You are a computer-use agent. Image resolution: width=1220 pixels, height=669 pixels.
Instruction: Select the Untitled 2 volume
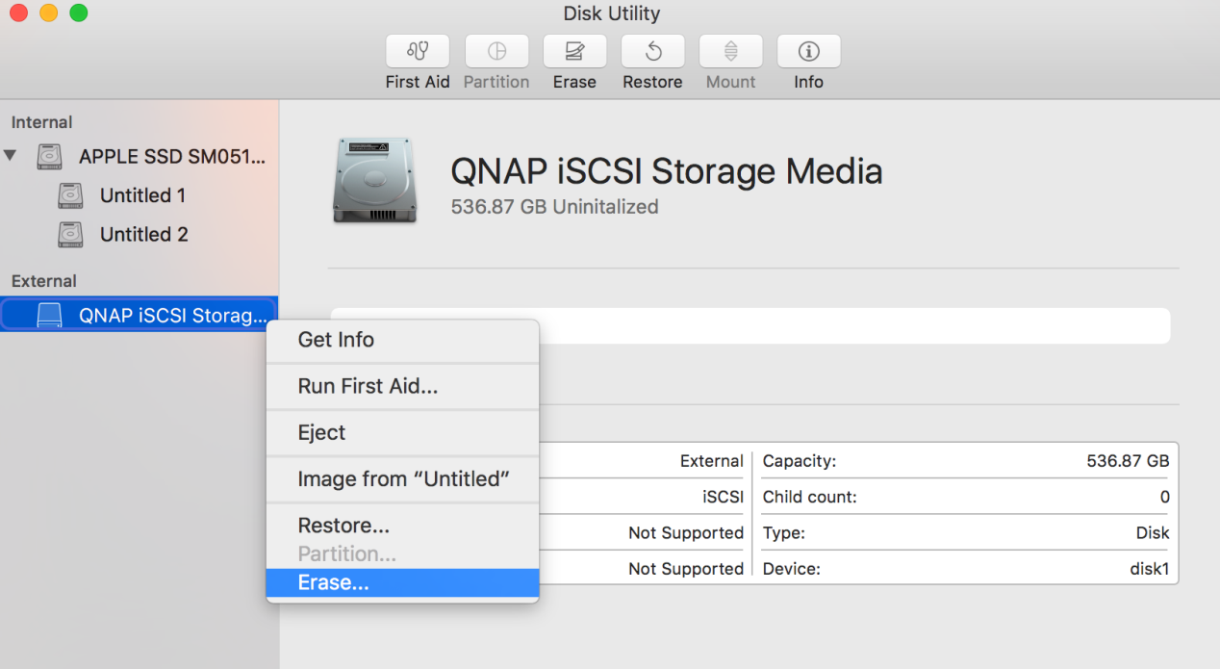[143, 235]
